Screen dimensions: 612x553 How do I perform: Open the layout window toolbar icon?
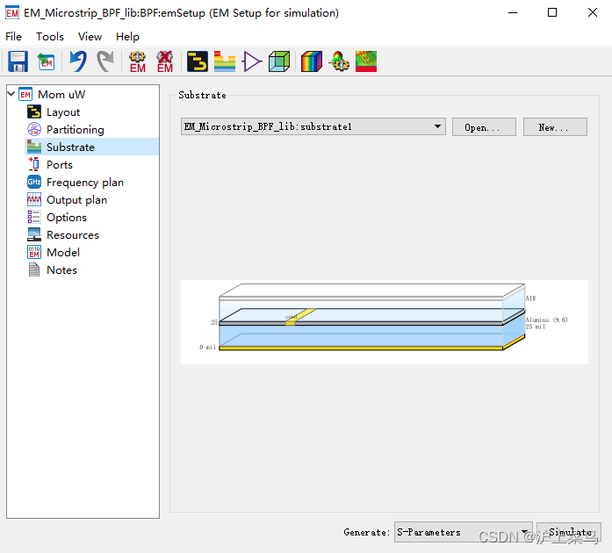point(197,61)
